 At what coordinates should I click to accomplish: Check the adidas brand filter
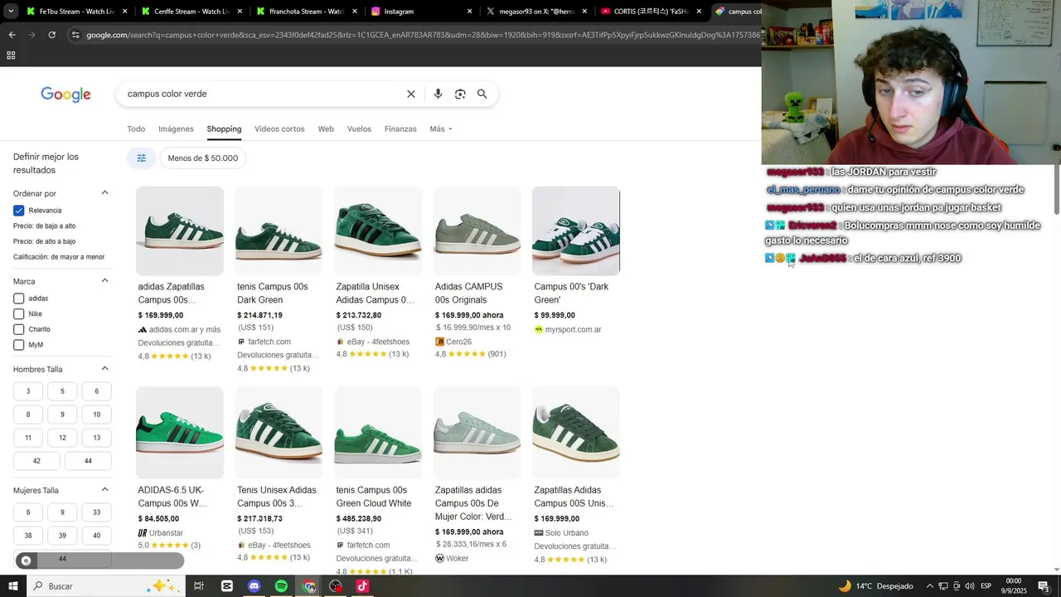coord(19,298)
